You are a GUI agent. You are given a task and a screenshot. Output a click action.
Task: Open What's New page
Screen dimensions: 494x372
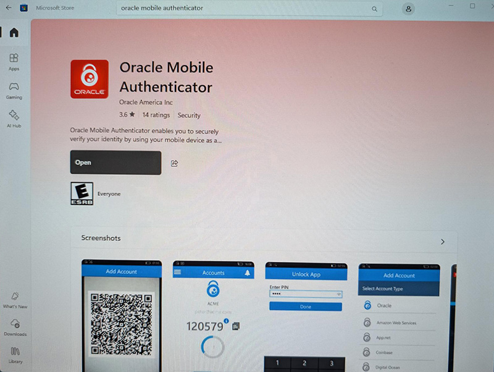tap(15, 300)
